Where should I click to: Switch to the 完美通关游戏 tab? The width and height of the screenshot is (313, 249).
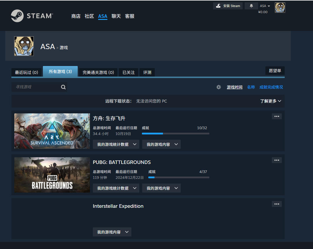pyautogui.click(x=98, y=72)
